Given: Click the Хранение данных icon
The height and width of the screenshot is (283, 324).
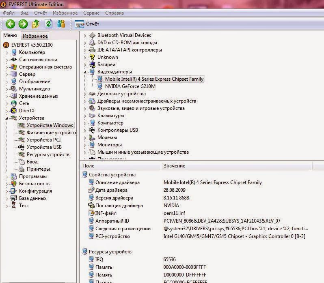Looking at the screenshot, I should [14, 96].
